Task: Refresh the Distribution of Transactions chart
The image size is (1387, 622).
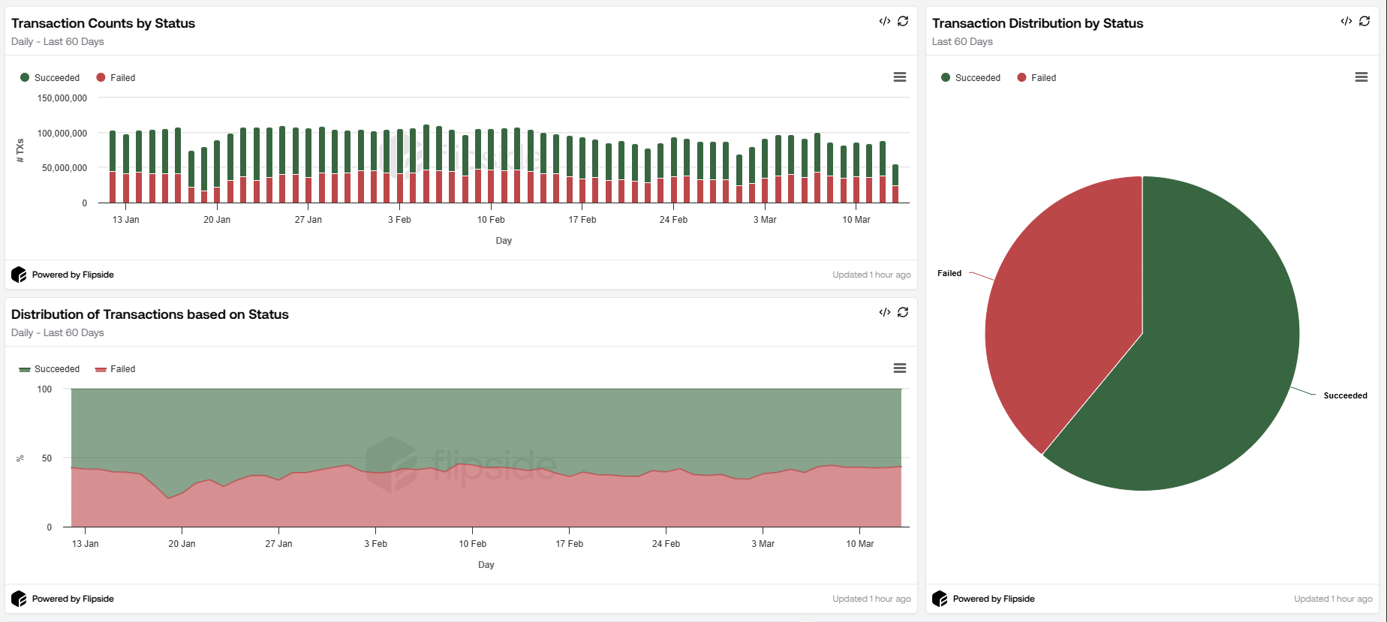Action: 903,312
